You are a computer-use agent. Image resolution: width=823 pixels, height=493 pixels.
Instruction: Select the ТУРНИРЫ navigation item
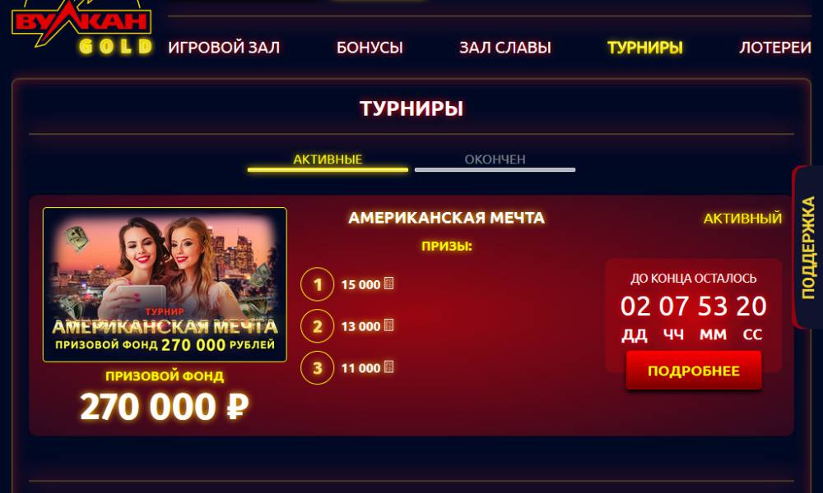point(645,48)
